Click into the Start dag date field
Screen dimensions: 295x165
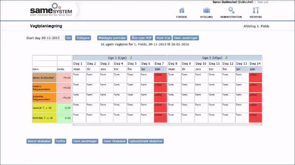tap(52, 38)
